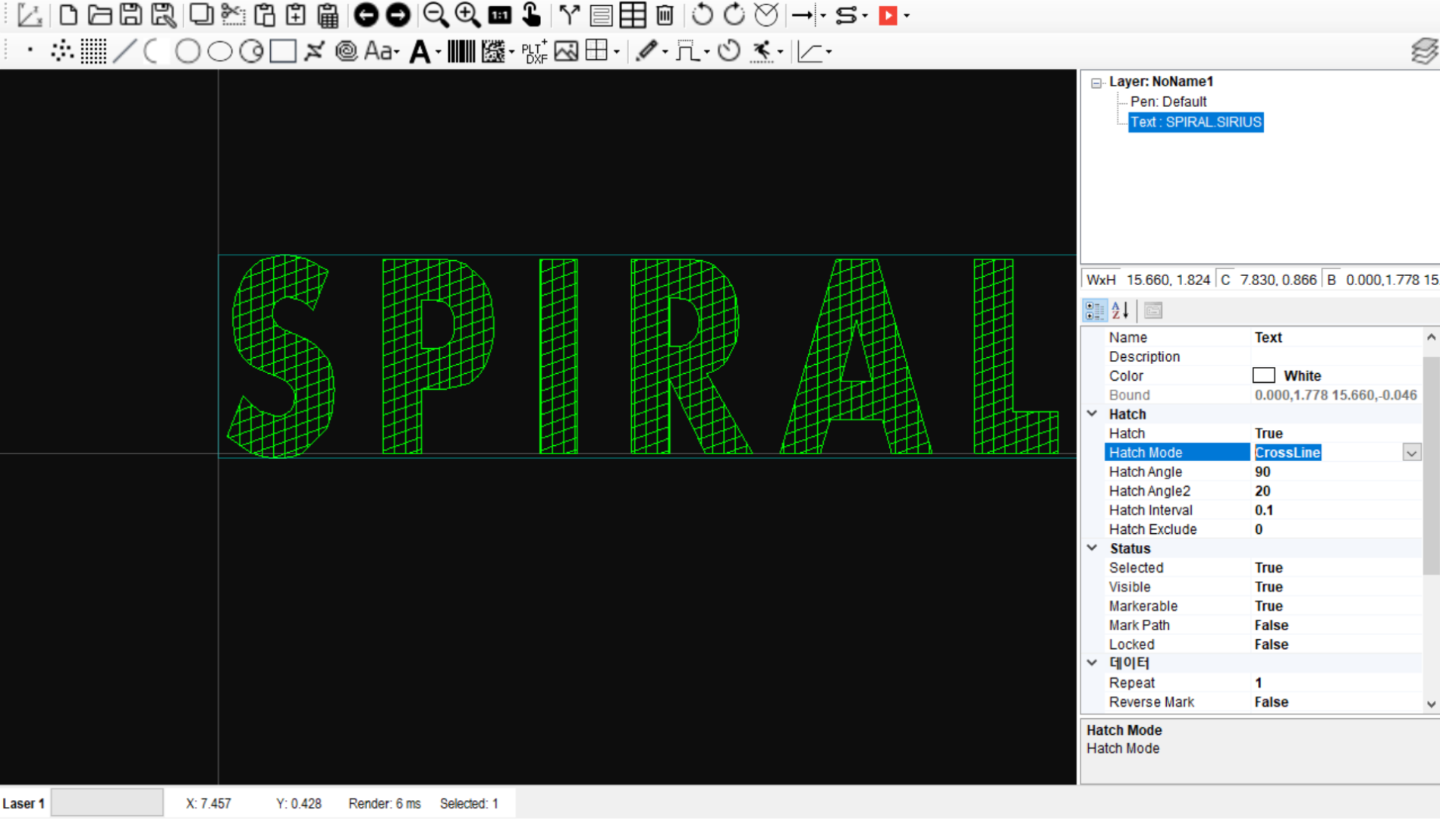Collapse the Layer NoName1 tree node
The image size is (1440, 819).
point(1096,83)
